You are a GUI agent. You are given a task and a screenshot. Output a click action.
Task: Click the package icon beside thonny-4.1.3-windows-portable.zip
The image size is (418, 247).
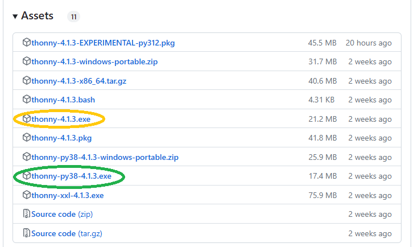(27, 61)
